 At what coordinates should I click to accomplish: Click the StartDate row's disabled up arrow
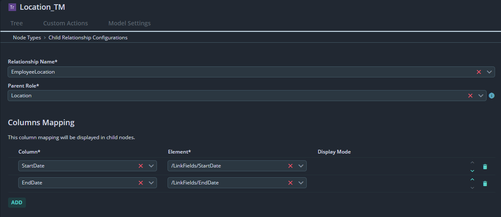(x=472, y=162)
